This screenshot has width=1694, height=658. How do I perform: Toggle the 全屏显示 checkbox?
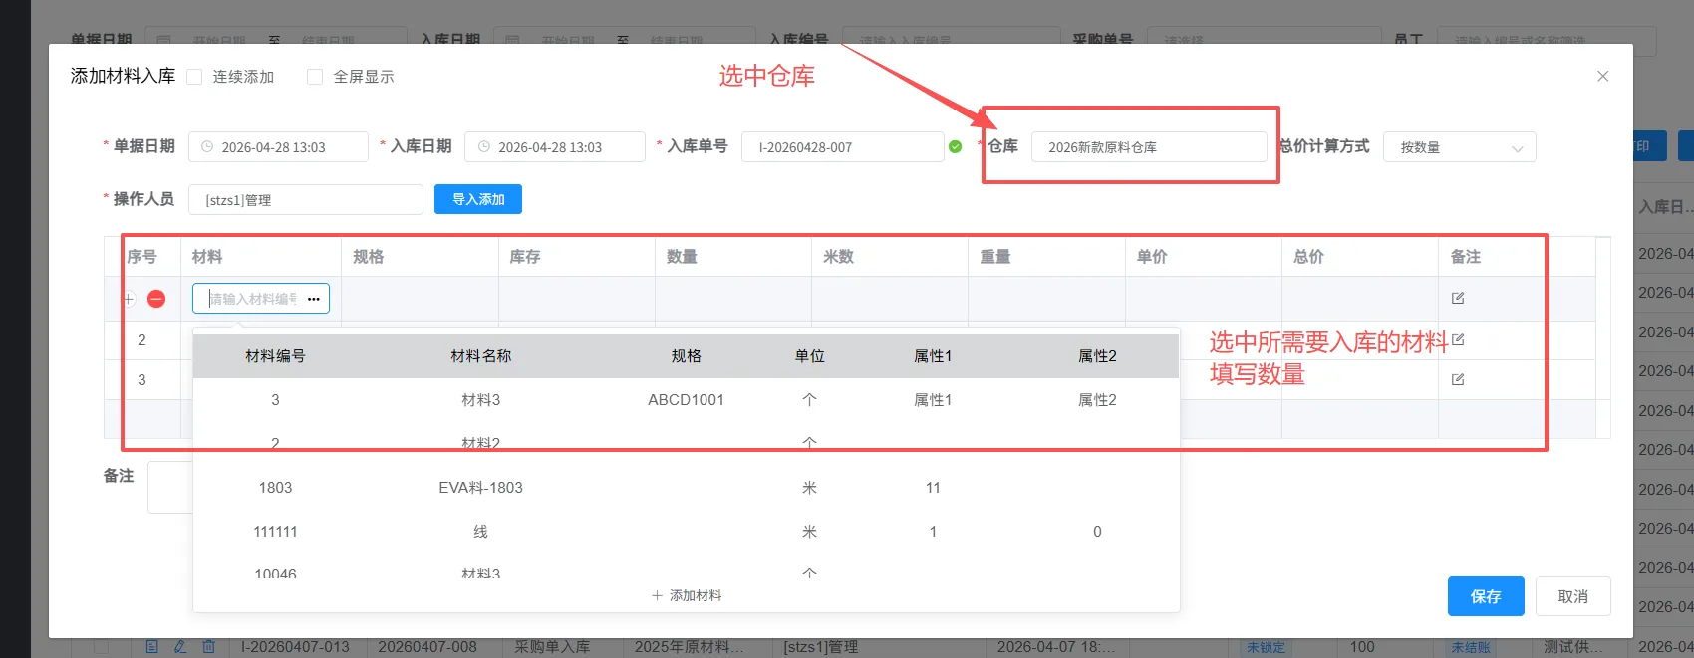tap(315, 77)
